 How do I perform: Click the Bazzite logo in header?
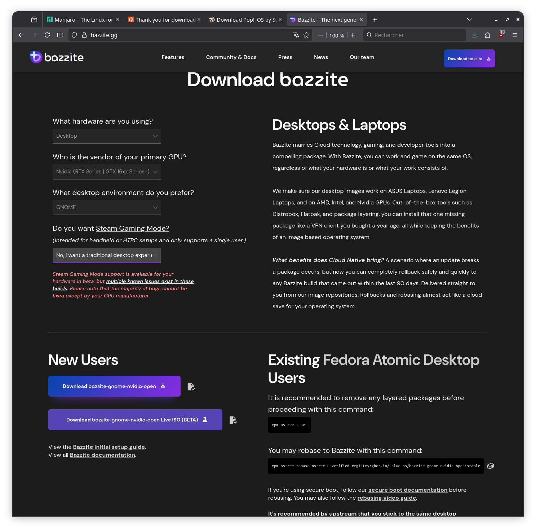[x=57, y=57]
